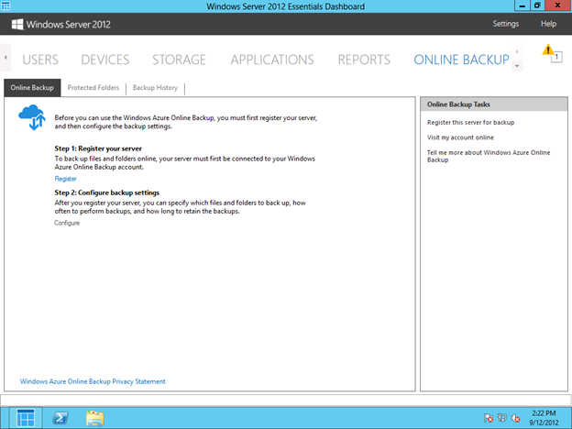Switch to the USERS section
Viewport: 572px width, 429px height.
point(40,60)
